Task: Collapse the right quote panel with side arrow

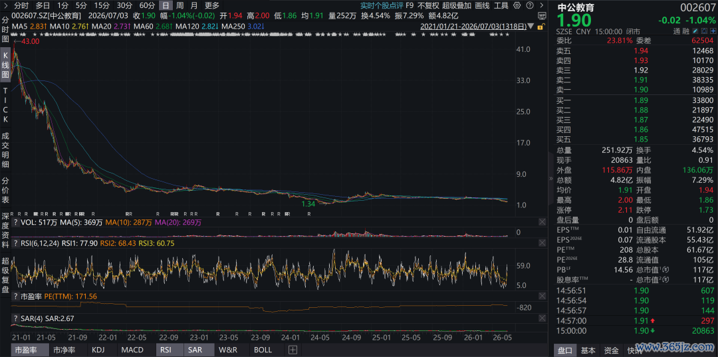Action: coord(550,179)
